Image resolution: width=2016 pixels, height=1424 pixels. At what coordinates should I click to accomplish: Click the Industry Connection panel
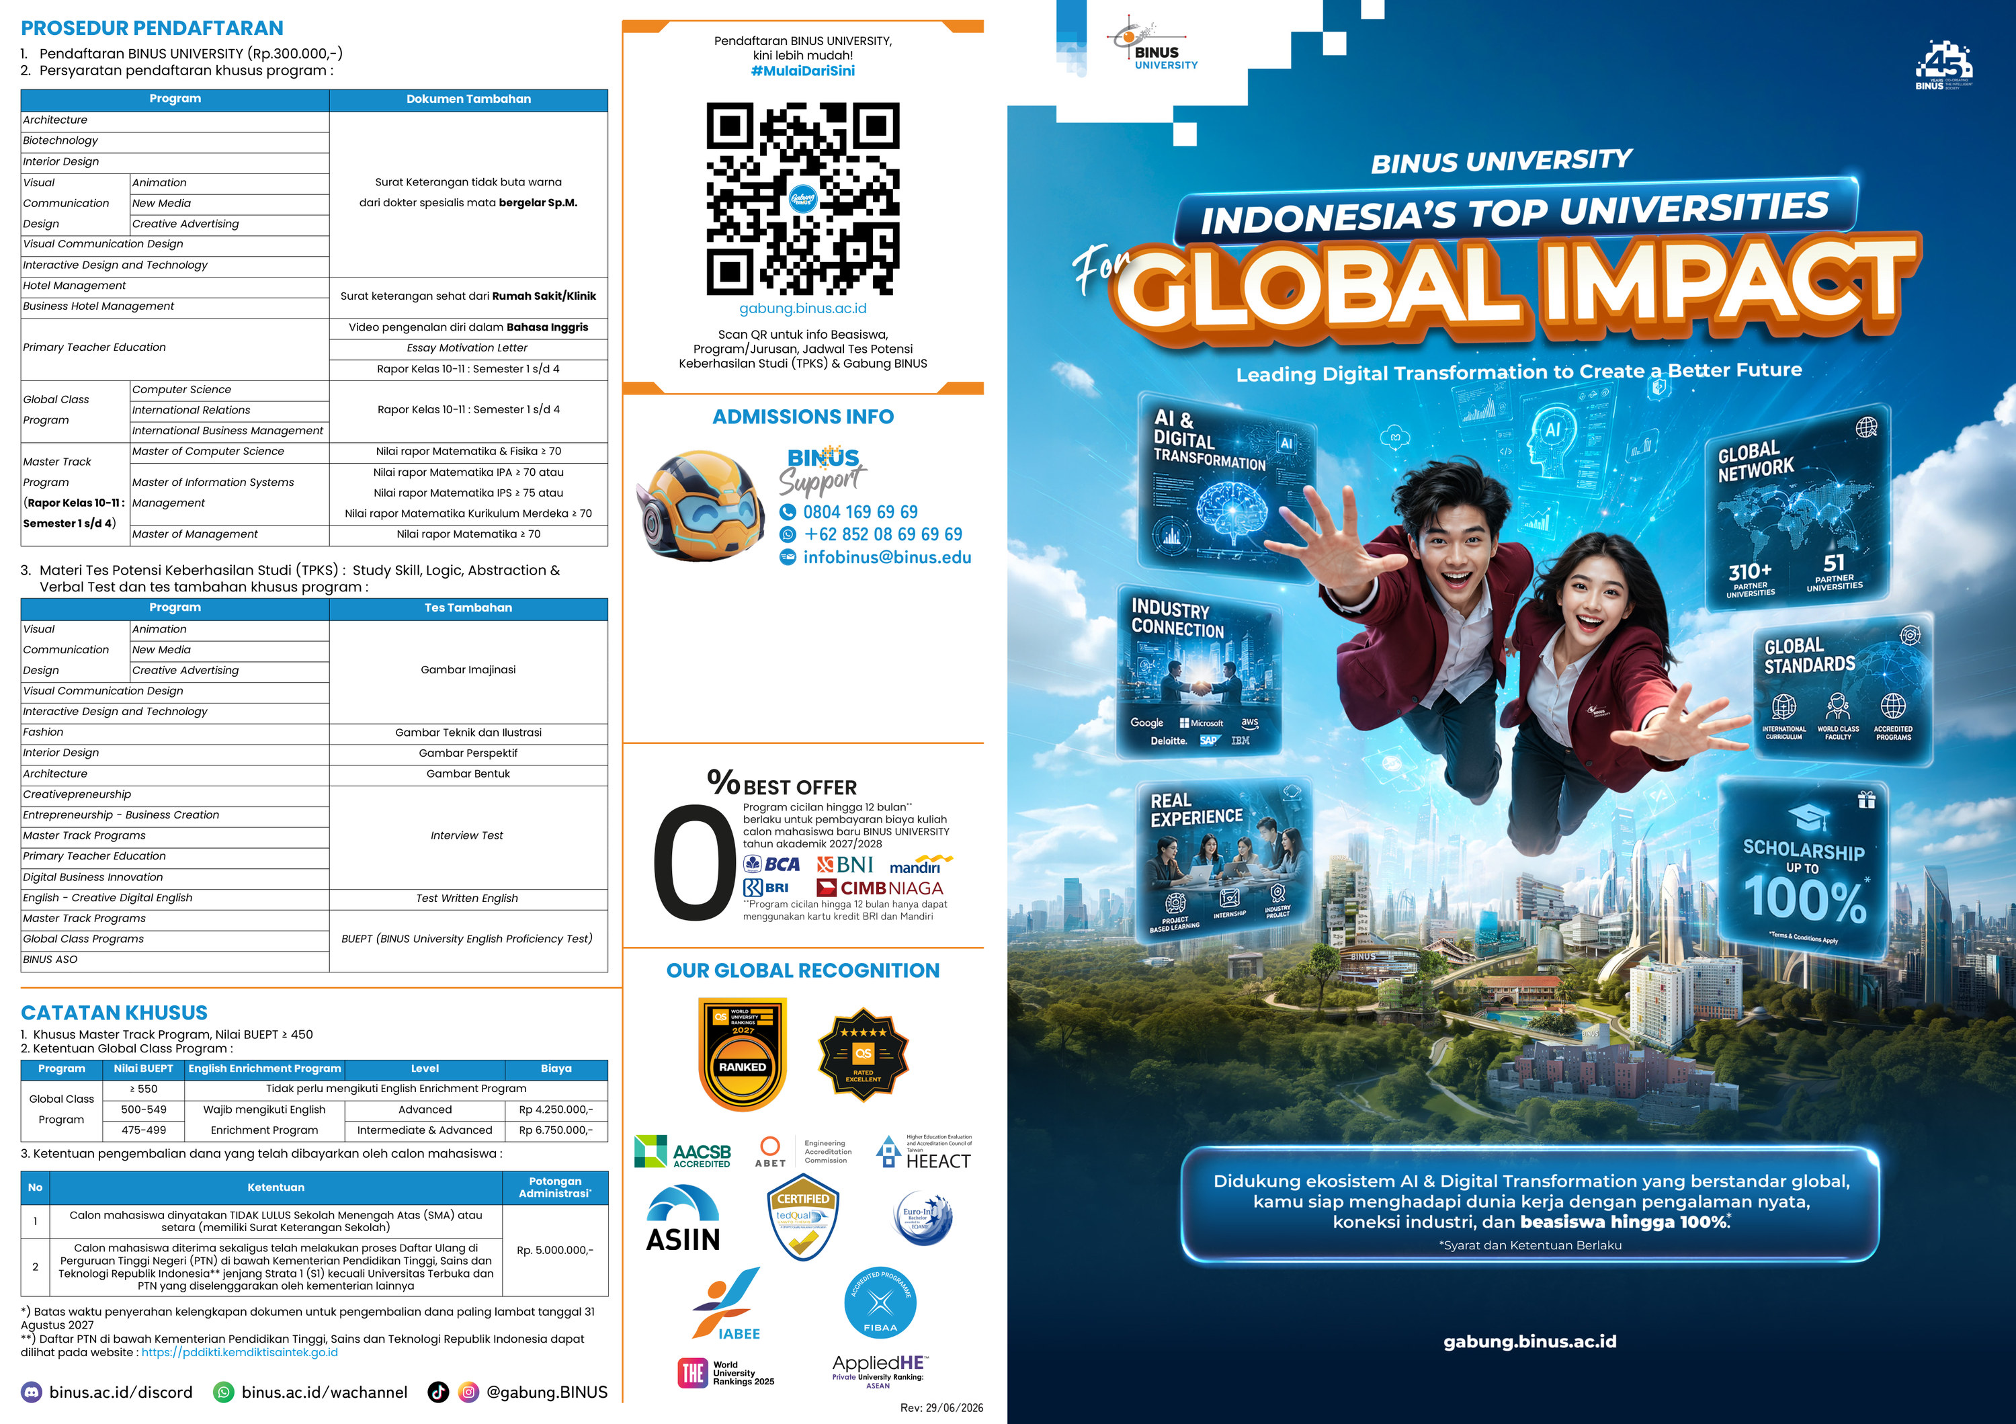(1199, 671)
